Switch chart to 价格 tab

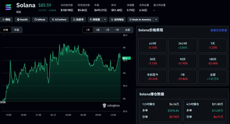pyautogui.click(x=5, y=30)
